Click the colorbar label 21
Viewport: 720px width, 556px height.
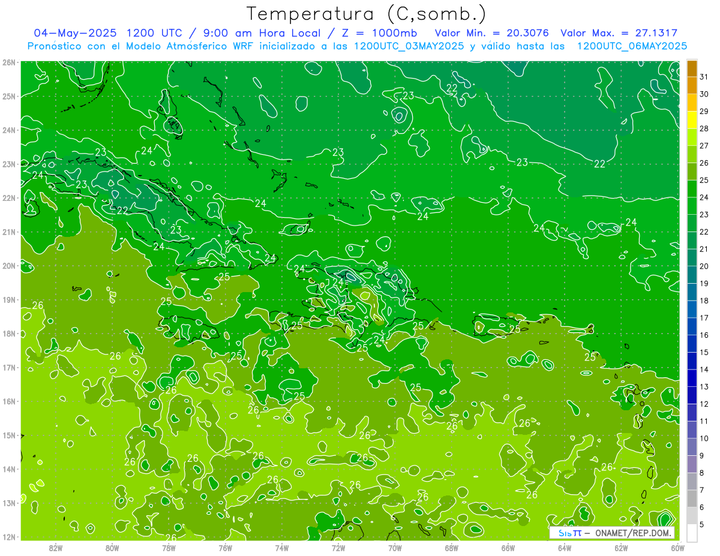pyautogui.click(x=704, y=249)
